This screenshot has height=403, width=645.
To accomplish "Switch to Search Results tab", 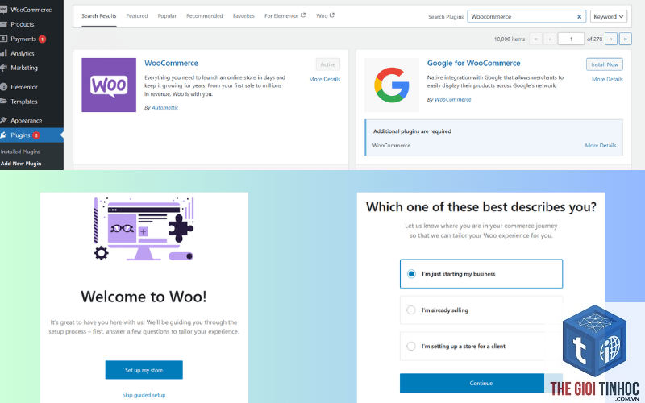I will 98,16.
